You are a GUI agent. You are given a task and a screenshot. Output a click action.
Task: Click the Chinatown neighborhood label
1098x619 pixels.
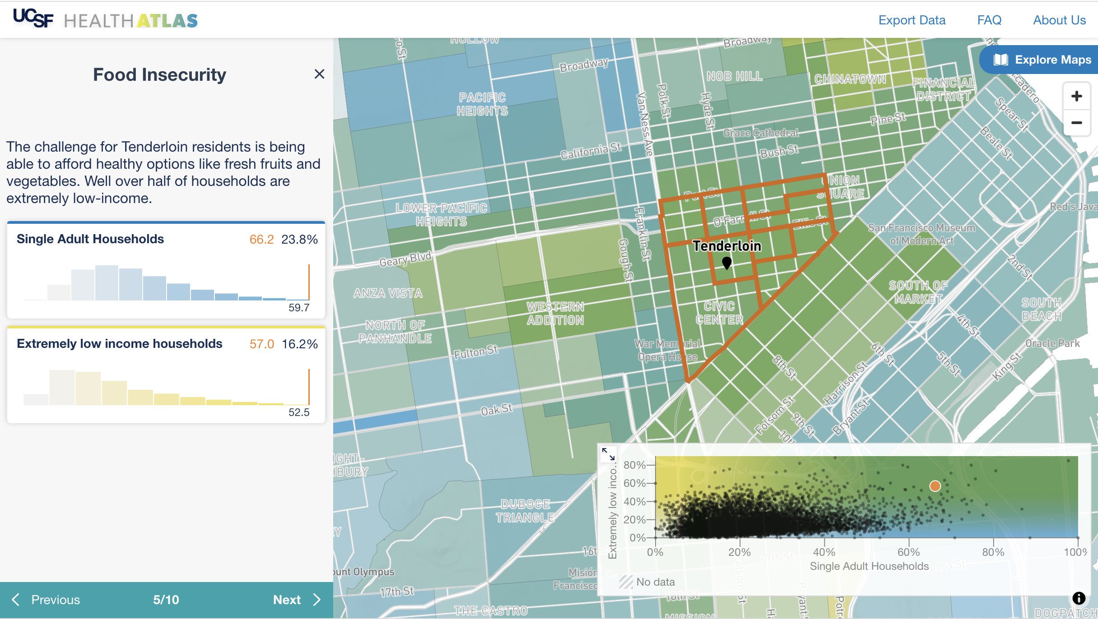tap(850, 79)
